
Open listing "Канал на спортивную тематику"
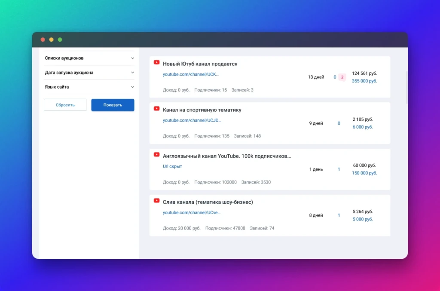[202, 110]
